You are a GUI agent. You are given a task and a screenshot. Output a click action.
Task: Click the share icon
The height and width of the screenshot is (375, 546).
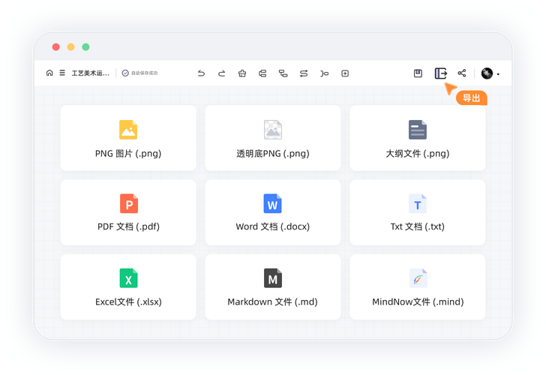[462, 73]
